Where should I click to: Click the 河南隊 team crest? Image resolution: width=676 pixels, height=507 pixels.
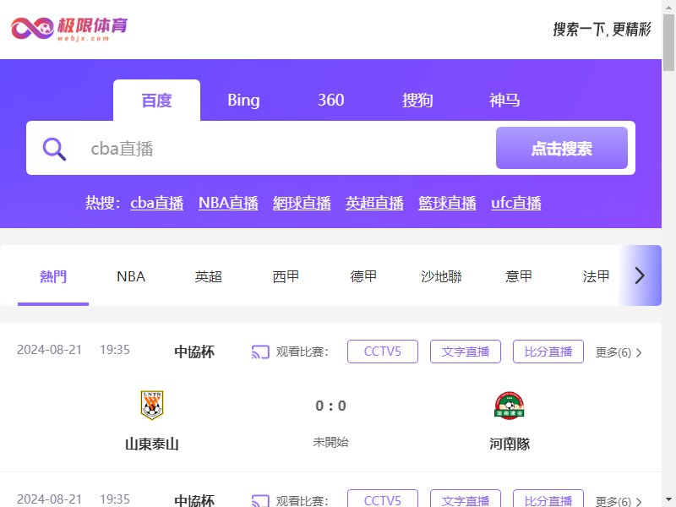[x=510, y=406]
